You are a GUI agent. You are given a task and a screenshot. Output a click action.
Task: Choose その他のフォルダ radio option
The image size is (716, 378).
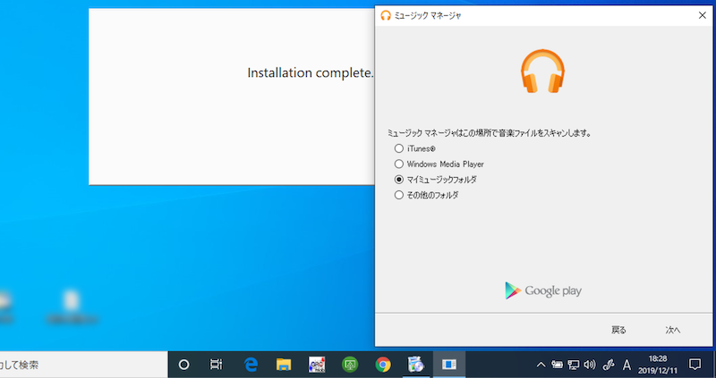[399, 195]
